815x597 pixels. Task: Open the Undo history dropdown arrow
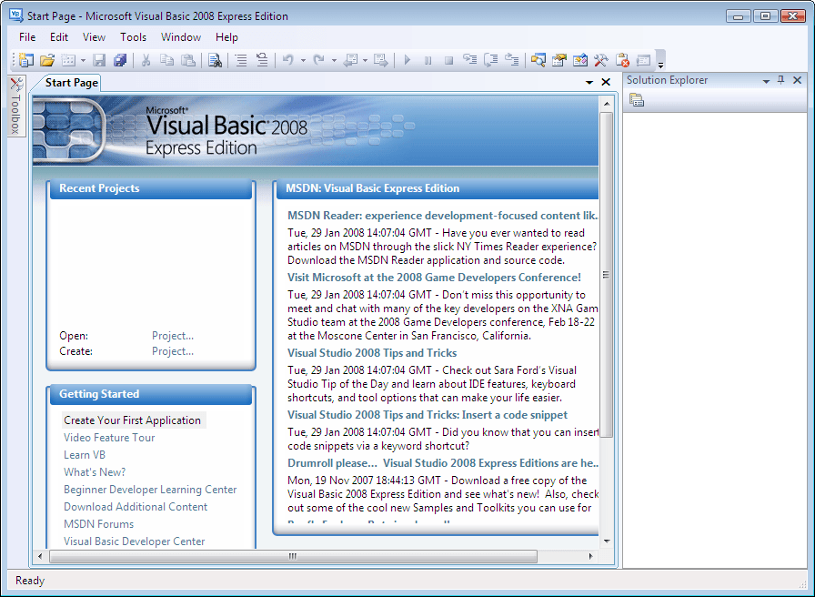point(303,61)
